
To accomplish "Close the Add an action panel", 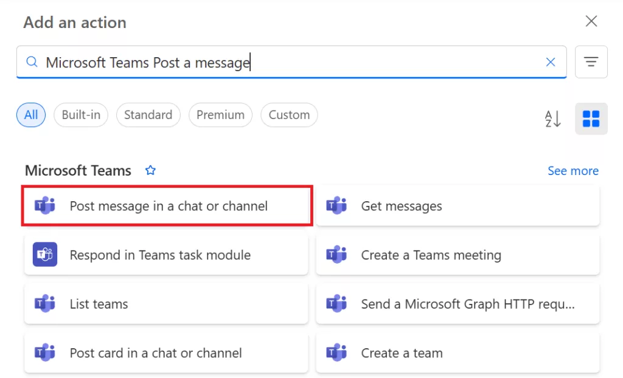I will click(x=591, y=21).
